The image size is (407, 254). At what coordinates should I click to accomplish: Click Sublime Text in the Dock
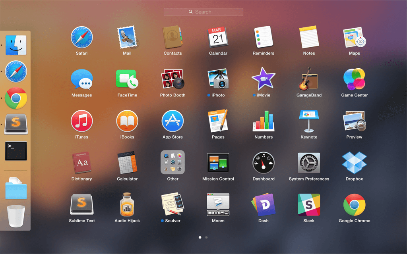[16, 124]
